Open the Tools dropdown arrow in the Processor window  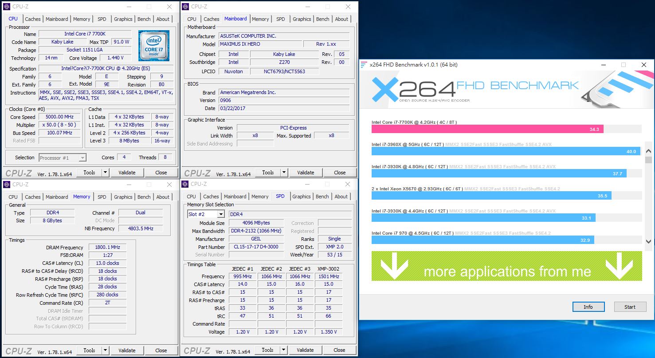(x=106, y=173)
